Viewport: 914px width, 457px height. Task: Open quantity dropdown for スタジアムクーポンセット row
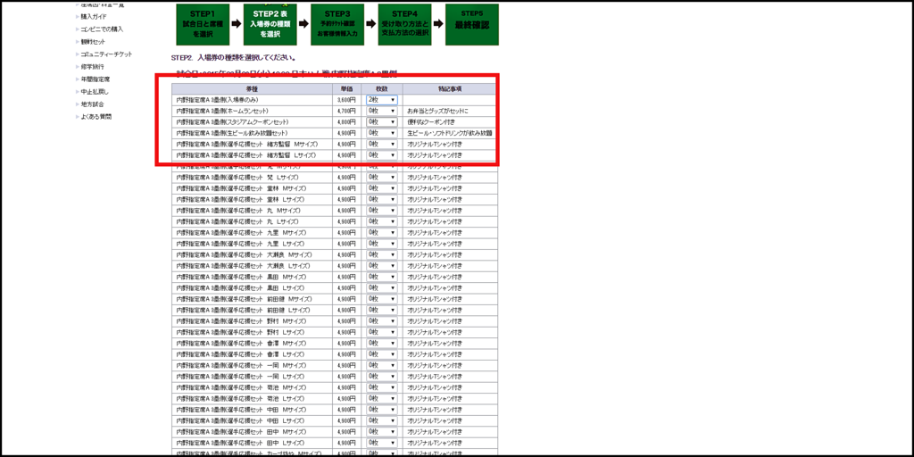point(382,121)
